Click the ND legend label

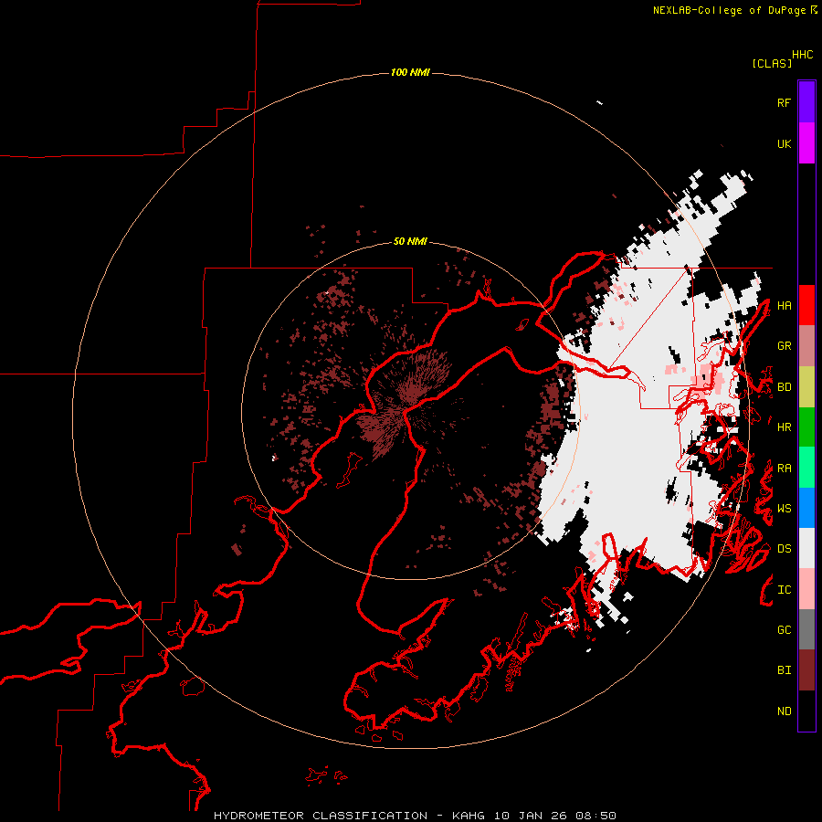(x=784, y=711)
